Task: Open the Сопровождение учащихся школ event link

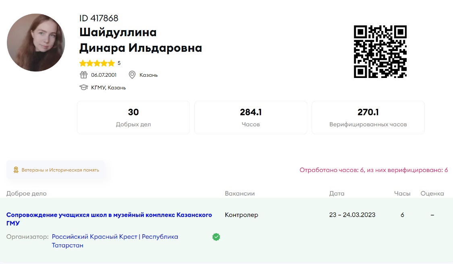Action: pos(109,215)
